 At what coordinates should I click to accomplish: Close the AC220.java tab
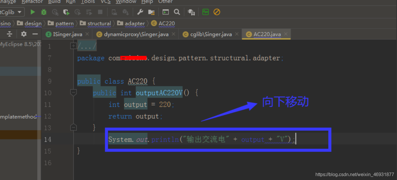click(x=286, y=34)
